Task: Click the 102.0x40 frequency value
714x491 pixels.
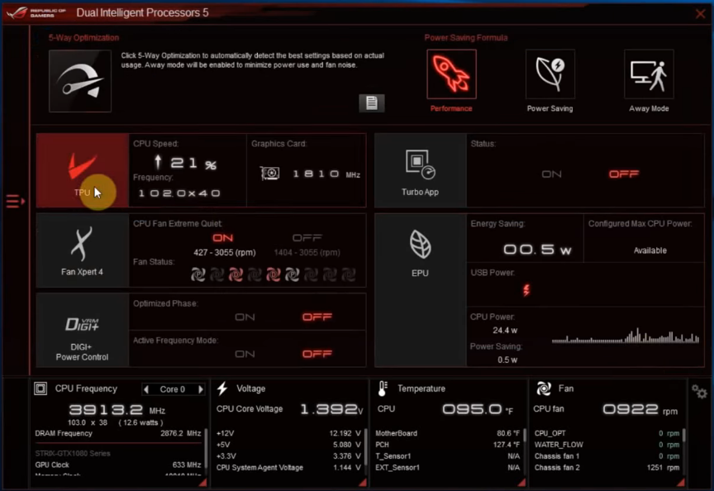Action: tap(179, 193)
